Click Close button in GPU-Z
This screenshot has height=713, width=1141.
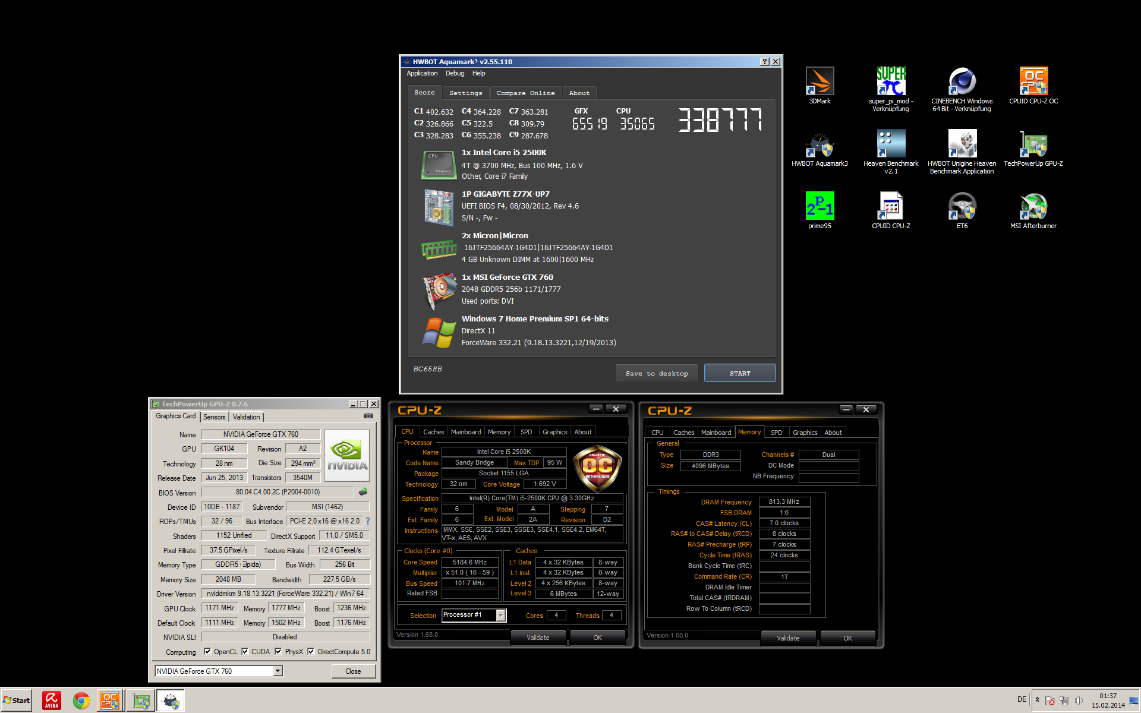pyautogui.click(x=353, y=671)
